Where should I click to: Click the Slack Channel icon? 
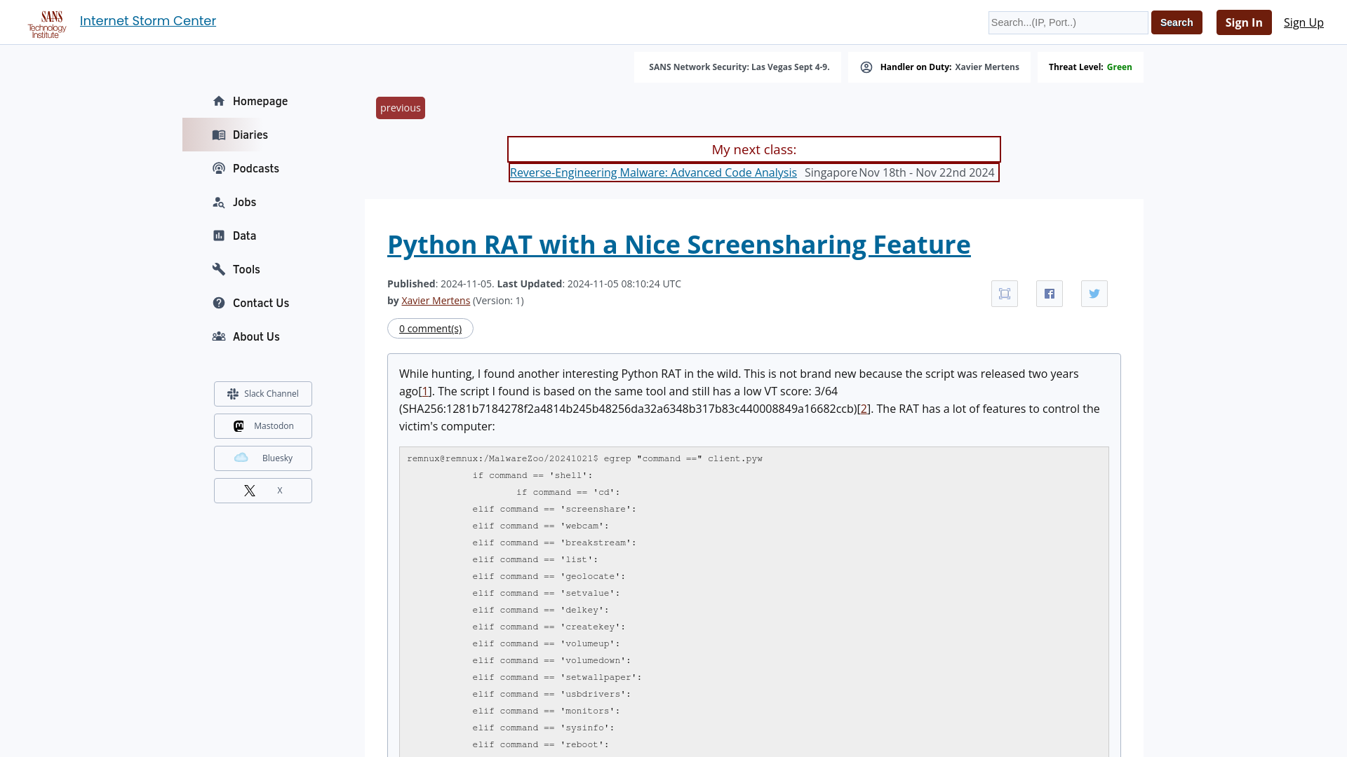click(x=233, y=393)
